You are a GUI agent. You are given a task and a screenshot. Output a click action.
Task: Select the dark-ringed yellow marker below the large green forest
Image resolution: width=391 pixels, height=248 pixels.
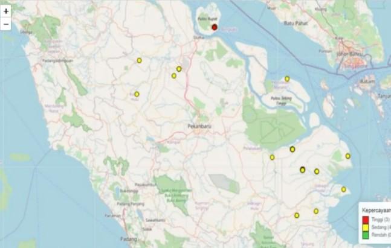point(292,149)
